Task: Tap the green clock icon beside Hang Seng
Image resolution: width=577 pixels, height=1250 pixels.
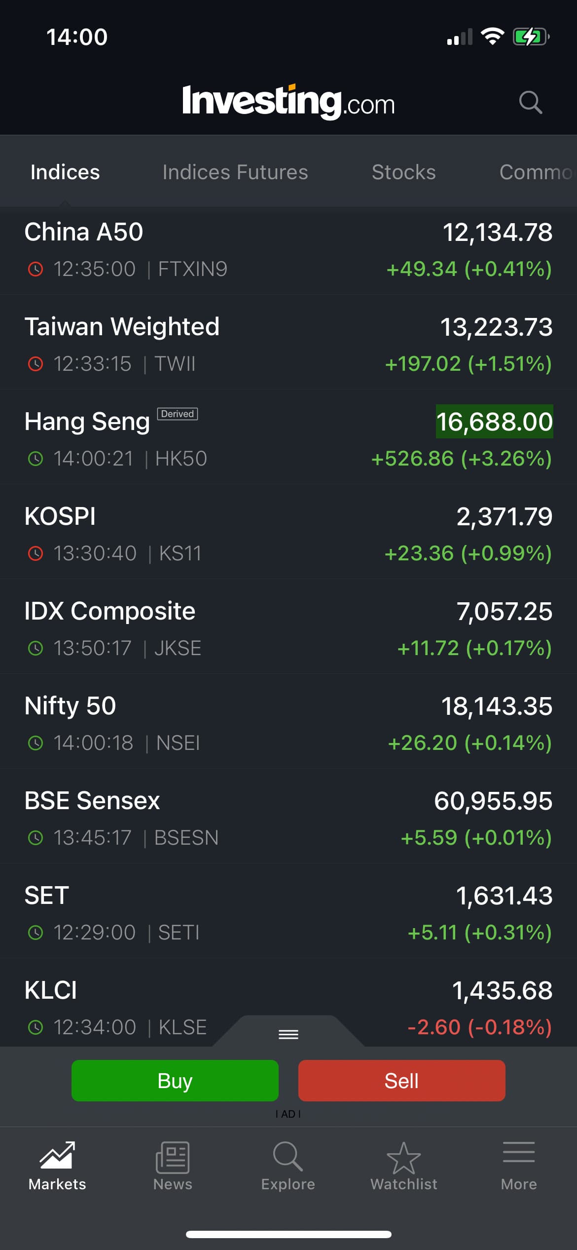Action: pyautogui.click(x=36, y=459)
